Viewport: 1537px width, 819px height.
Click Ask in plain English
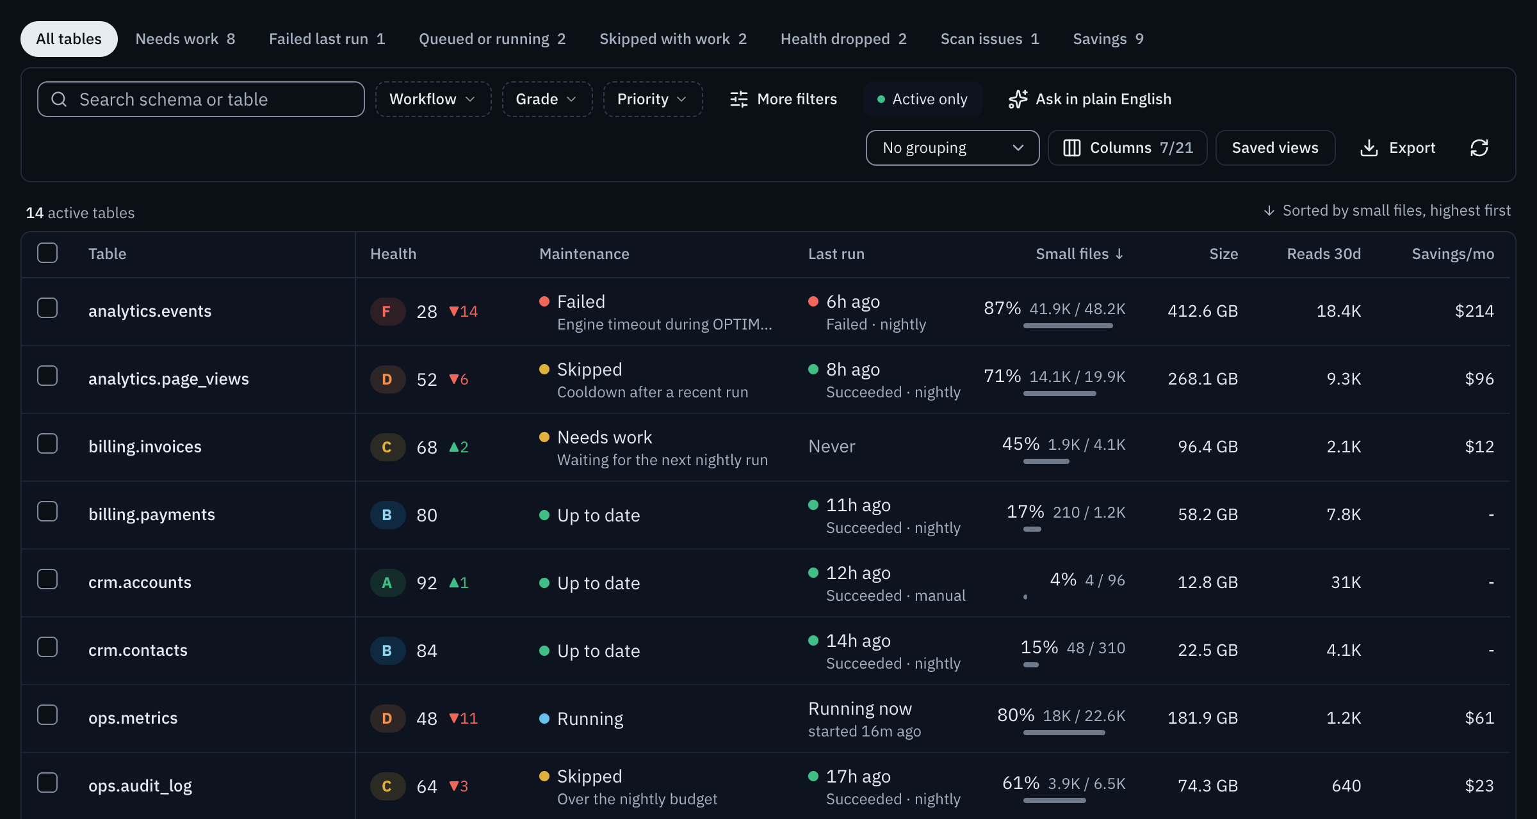pos(1089,99)
